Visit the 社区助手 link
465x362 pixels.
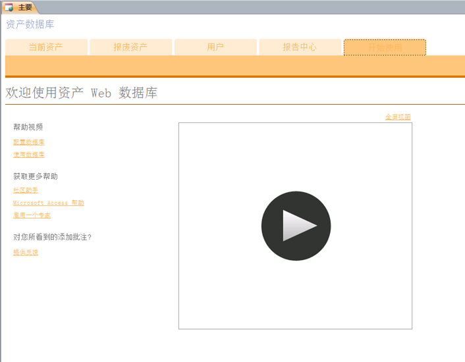tap(26, 190)
